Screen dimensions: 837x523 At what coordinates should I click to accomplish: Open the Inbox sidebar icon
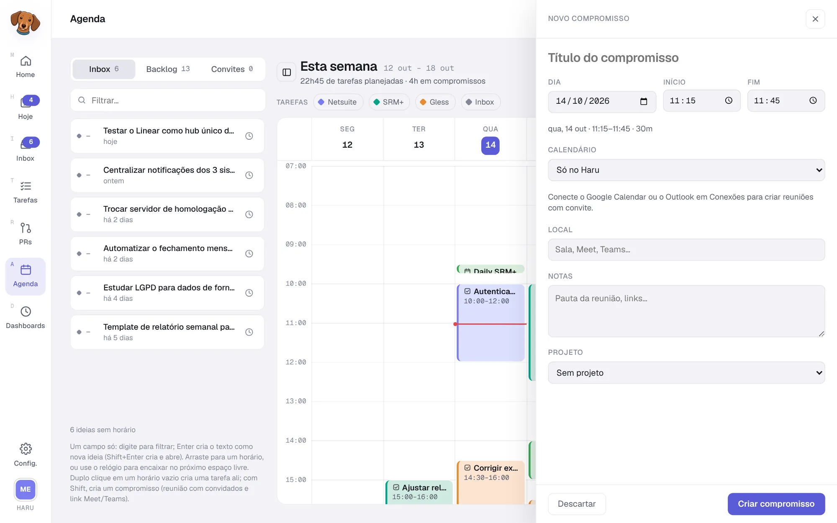pyautogui.click(x=26, y=145)
